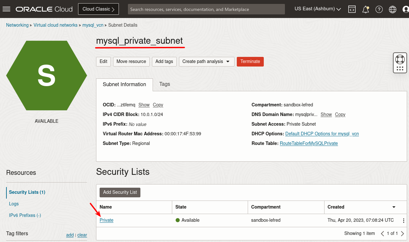
Task: Open RouteTableForMySQLPrivate route table link
Action: click(x=308, y=143)
